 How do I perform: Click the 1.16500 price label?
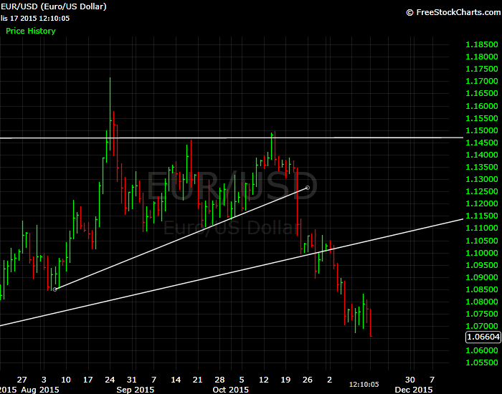click(482, 93)
